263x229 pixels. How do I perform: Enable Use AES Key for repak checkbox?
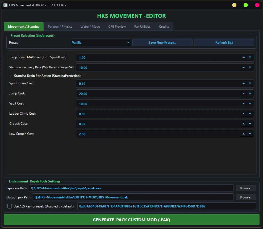click(x=10, y=206)
